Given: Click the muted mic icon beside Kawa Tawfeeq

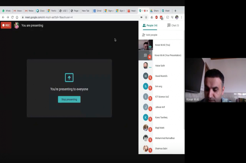Looking at the screenshot, I should click(x=150, y=119).
